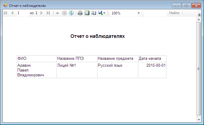Open page setup
Screen dimensions: 204x125
(94, 13)
